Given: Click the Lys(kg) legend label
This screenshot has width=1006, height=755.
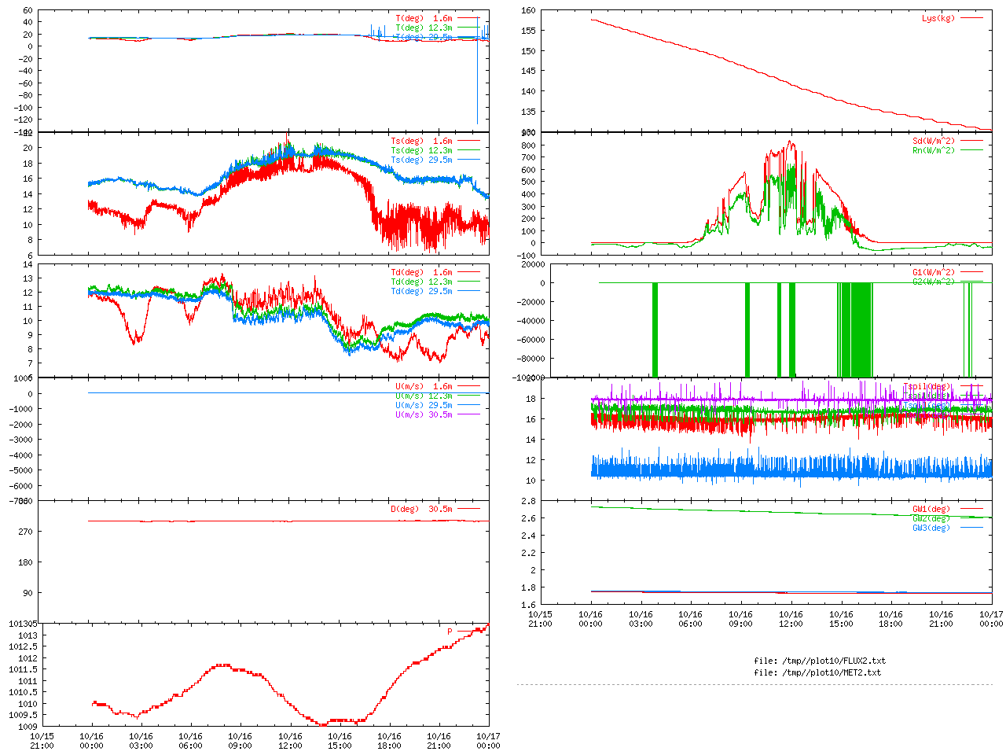Looking at the screenshot, I should (x=938, y=18).
